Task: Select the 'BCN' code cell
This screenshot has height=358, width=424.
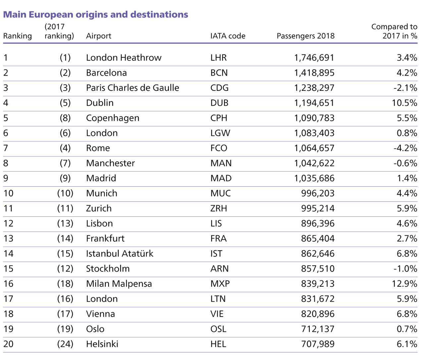Action: pos(219,73)
